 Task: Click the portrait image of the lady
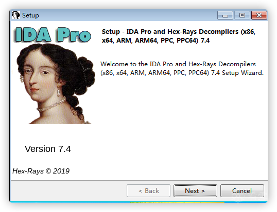56,84
